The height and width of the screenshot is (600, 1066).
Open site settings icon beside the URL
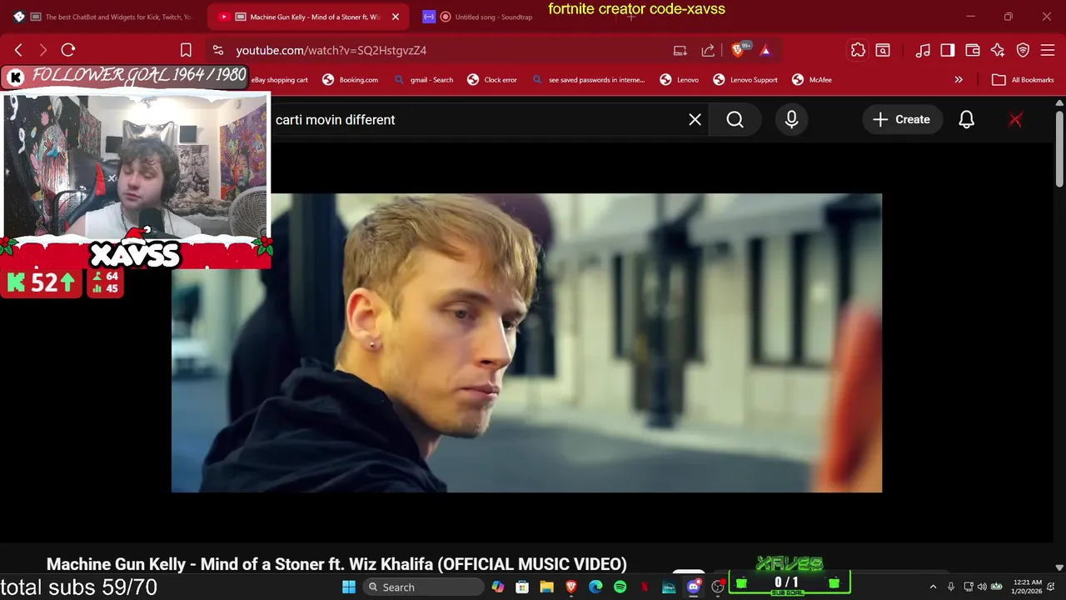pyautogui.click(x=217, y=50)
